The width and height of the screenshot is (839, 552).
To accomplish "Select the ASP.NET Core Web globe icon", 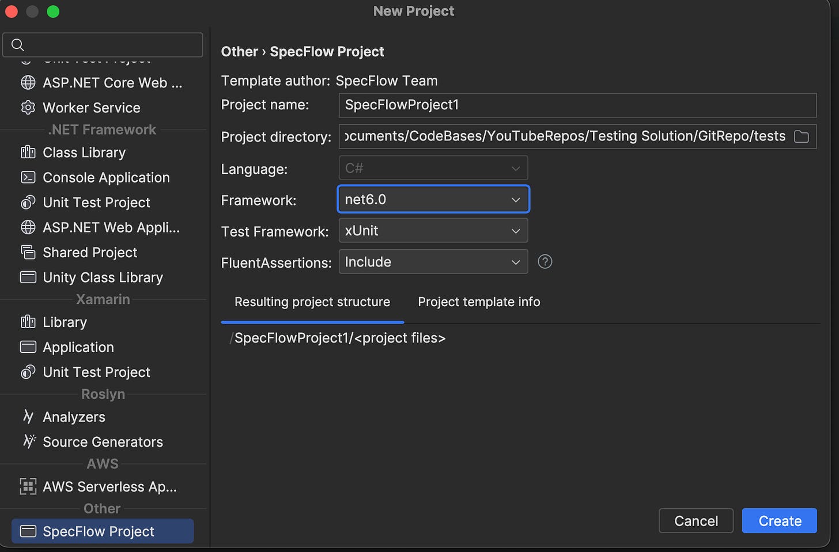I will 28,83.
